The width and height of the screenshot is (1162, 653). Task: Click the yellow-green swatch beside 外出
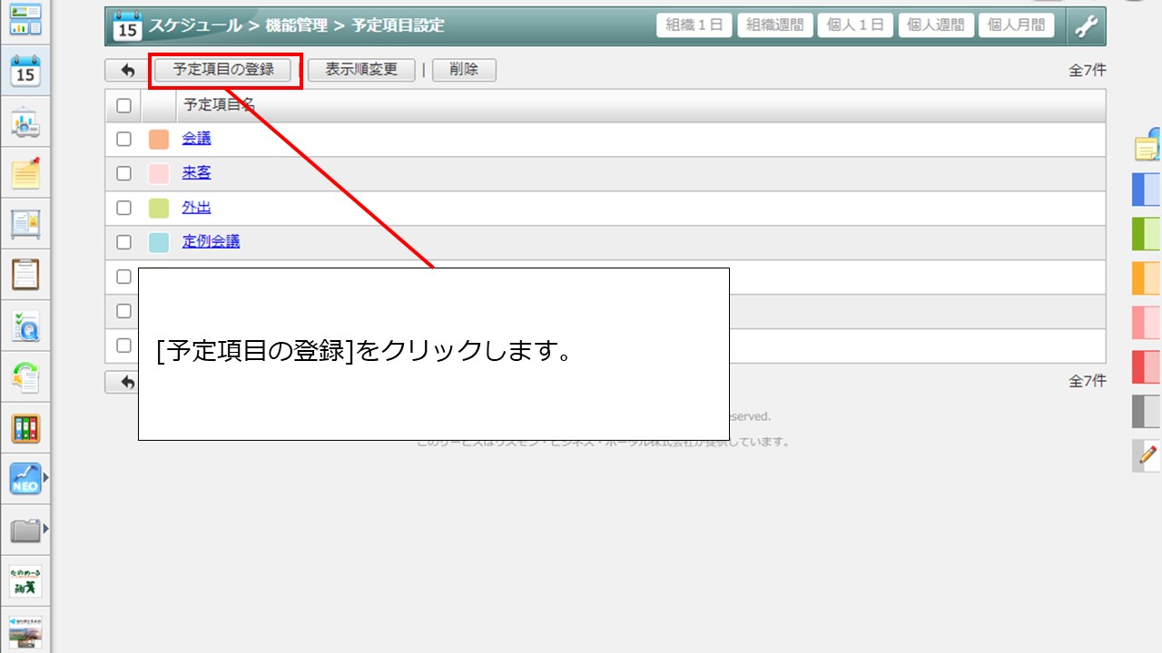[159, 208]
